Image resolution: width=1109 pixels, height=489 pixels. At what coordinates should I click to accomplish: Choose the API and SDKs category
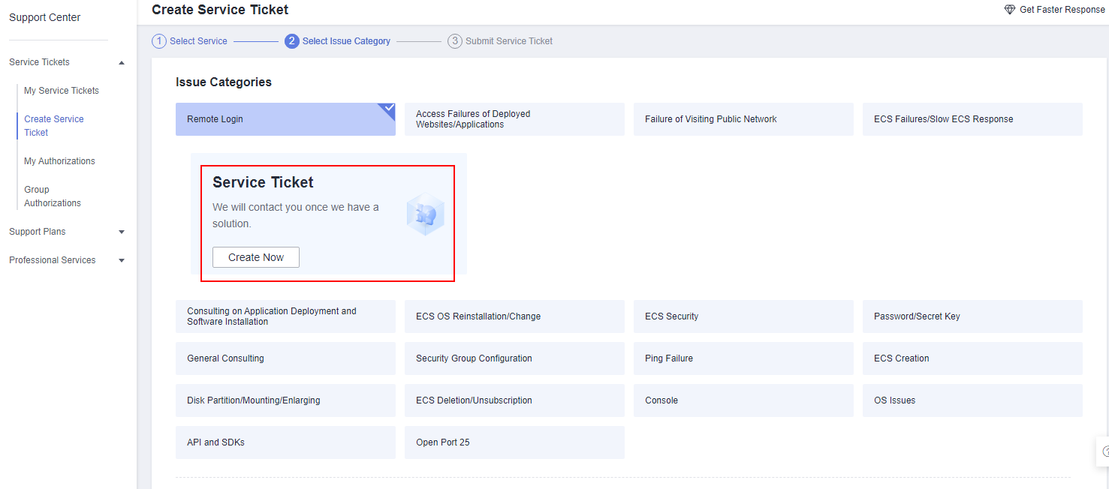[285, 442]
